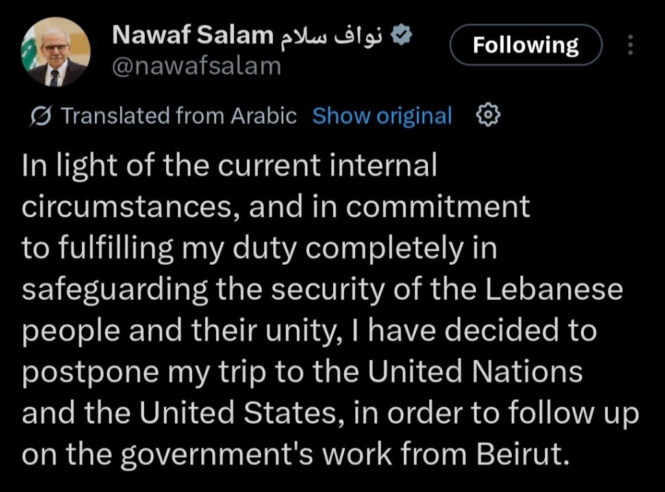Screen dimensions: 665x492
Task: Click the 'Nawaf Salam' display name
Action: [x=193, y=36]
